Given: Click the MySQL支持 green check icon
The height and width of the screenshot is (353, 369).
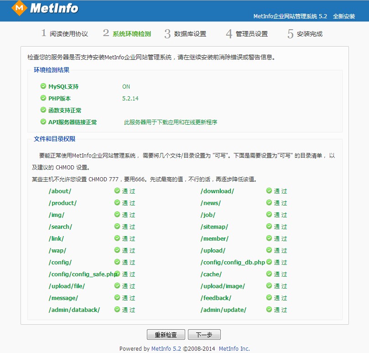Looking at the screenshot, I should (43, 86).
